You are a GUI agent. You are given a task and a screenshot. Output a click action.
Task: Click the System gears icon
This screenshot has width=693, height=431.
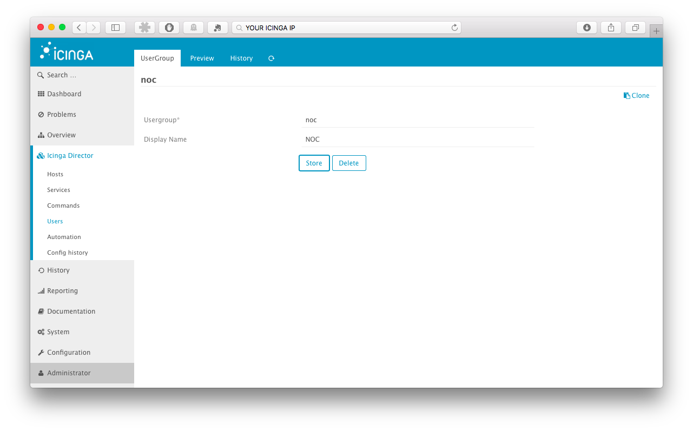[41, 332]
